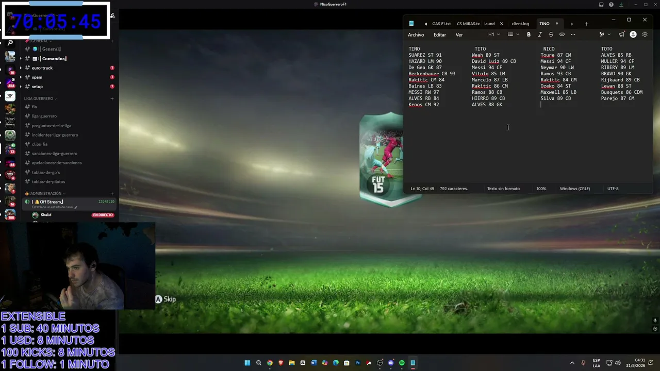Switch to the CS MIRAS.txt tab
660x371 pixels.
coord(468,24)
